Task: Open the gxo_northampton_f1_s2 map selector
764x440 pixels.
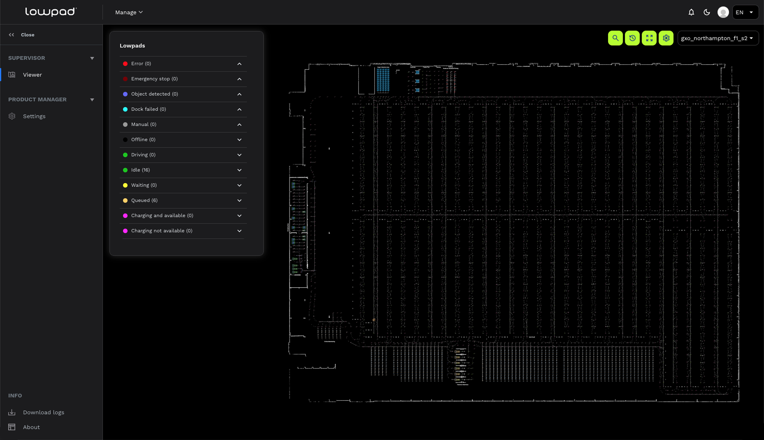Action: (x=717, y=38)
